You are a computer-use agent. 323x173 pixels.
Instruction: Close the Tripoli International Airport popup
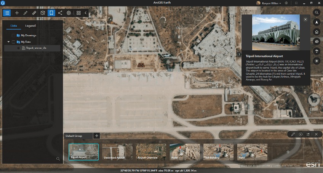tap(305, 19)
